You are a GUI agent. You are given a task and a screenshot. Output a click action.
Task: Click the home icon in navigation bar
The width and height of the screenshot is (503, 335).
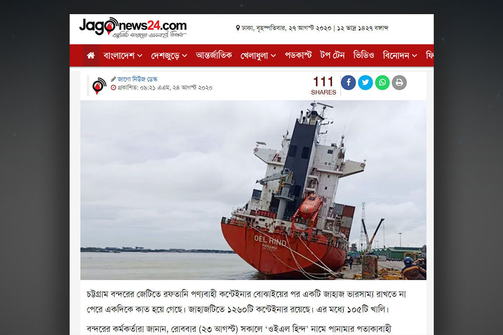91,55
